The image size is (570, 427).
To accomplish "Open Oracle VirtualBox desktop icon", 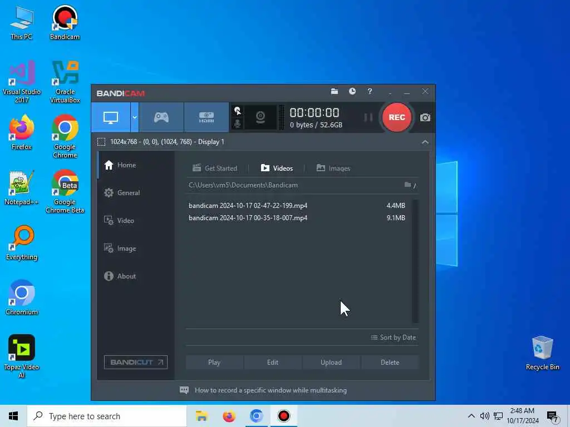I will pyautogui.click(x=65, y=82).
